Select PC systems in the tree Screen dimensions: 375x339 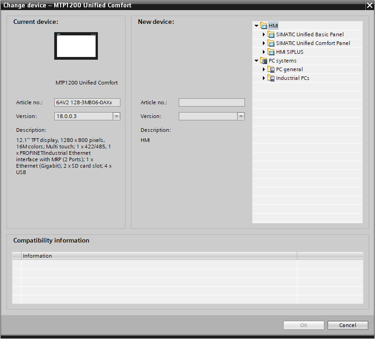pos(283,61)
